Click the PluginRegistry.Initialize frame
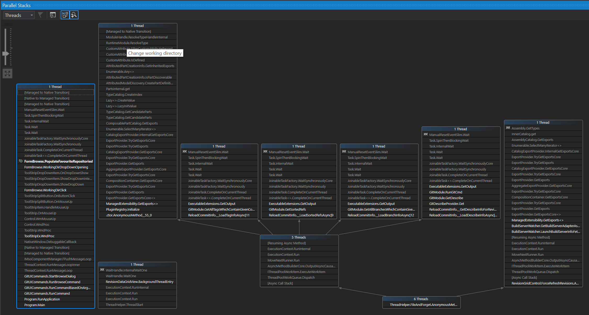The width and height of the screenshot is (589, 315). tap(123, 209)
